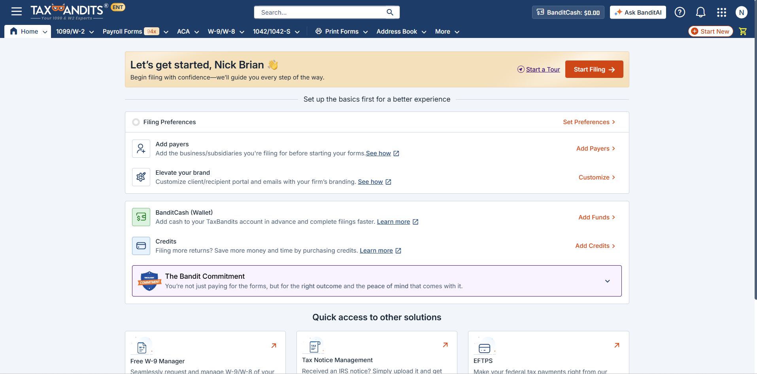Click the "Free W-9 Manager" card title

[157, 361]
